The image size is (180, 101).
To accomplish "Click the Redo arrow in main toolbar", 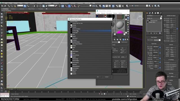I will click(x=5, y=6).
